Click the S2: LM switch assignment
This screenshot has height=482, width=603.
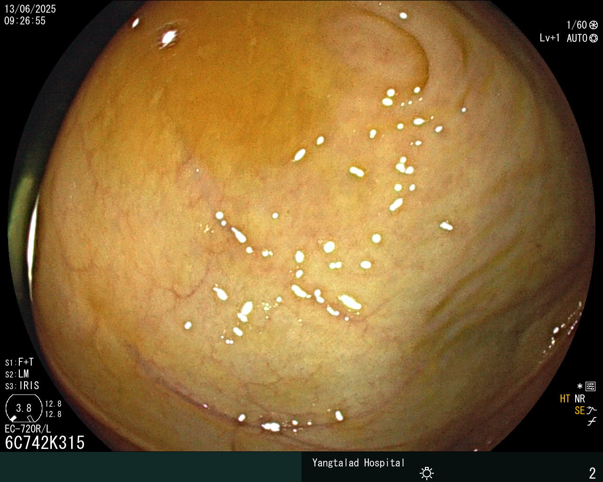(17, 374)
